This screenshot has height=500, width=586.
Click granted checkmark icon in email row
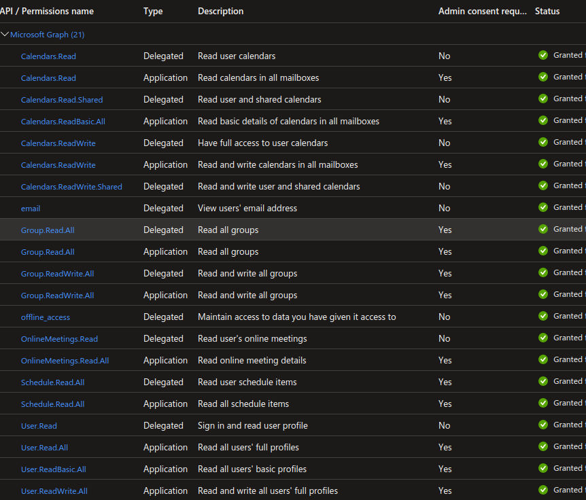(543, 207)
